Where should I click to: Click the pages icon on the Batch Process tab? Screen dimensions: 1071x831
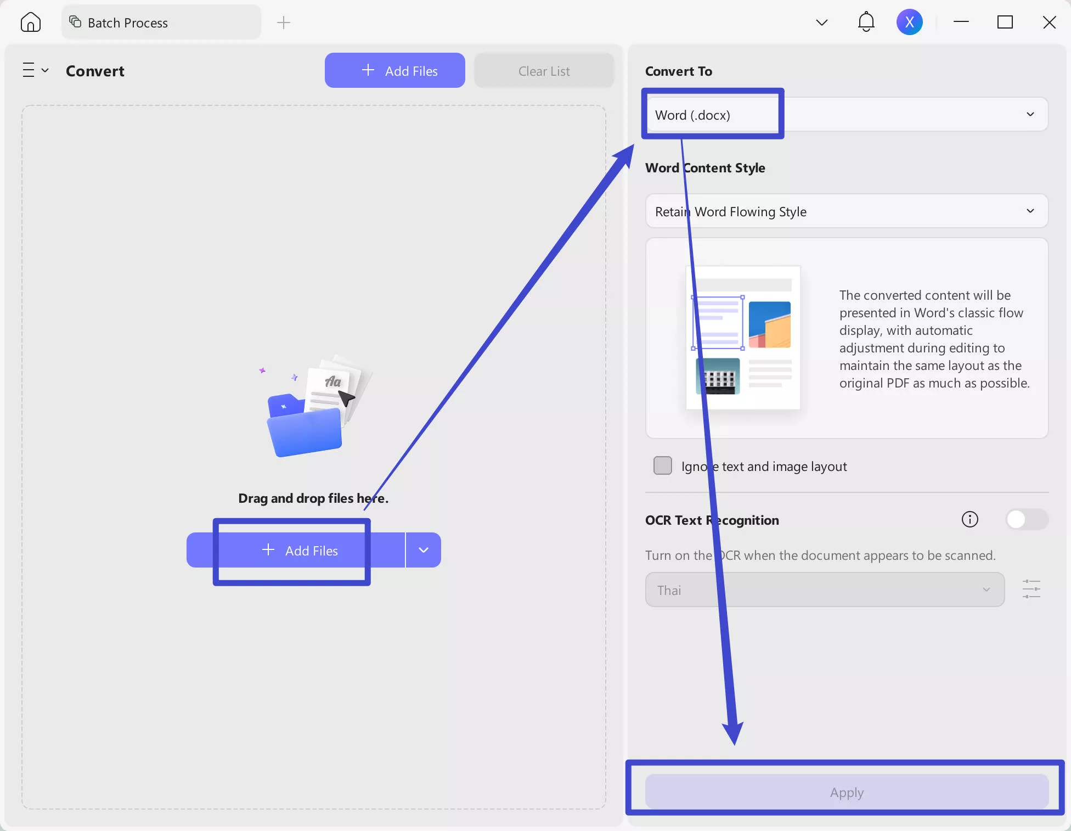click(x=74, y=22)
